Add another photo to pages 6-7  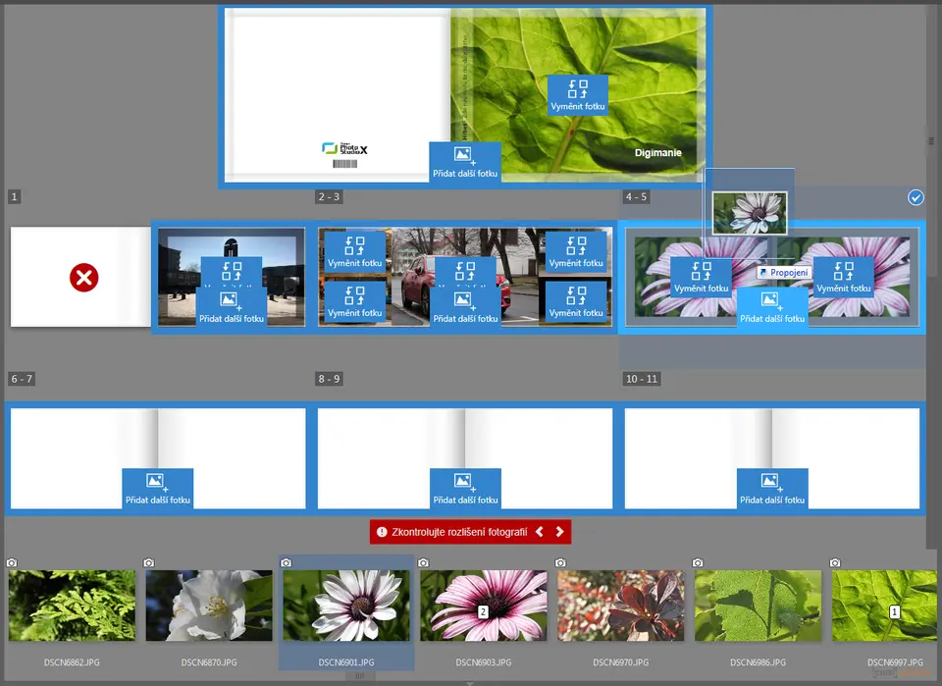157,489
